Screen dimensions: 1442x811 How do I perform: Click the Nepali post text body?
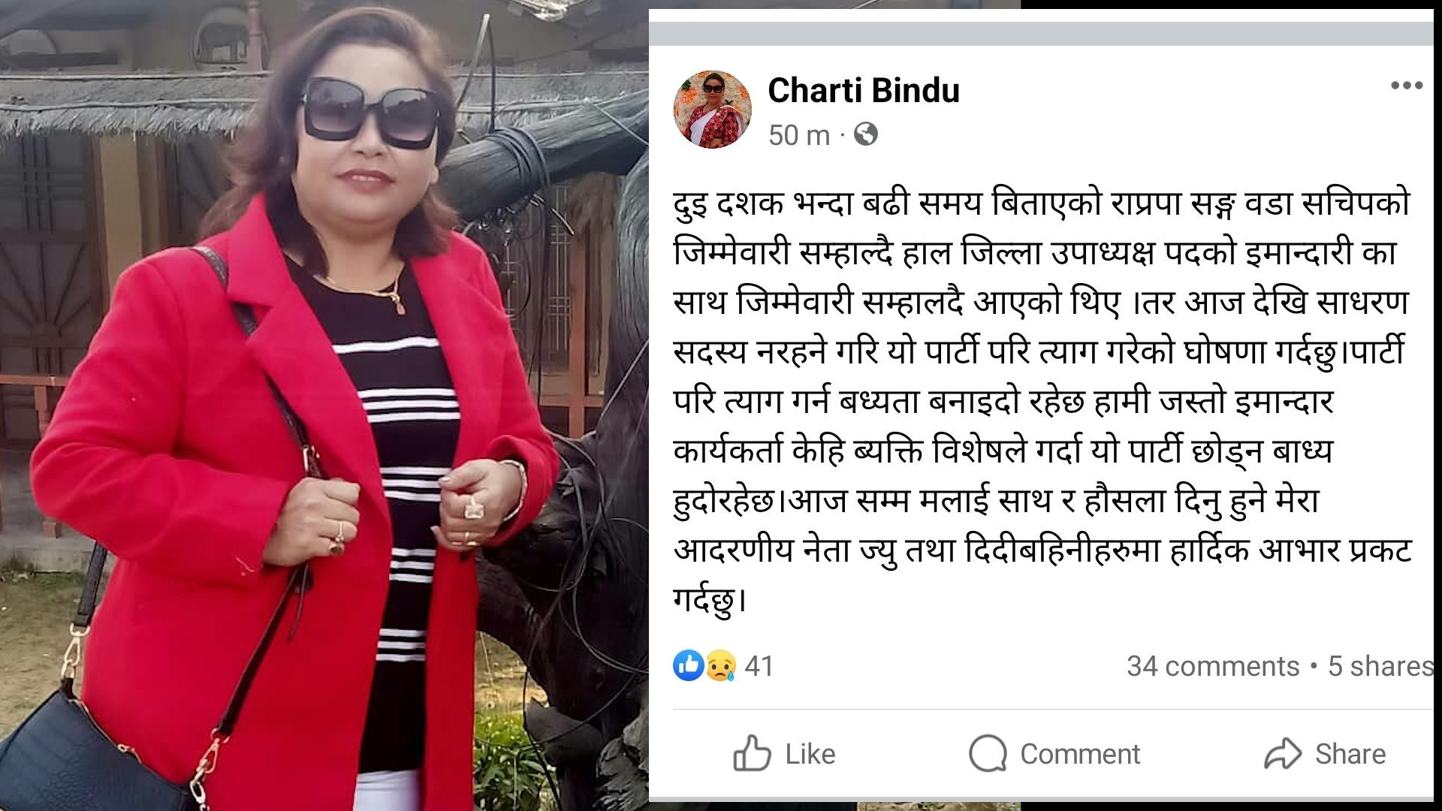point(1042,402)
